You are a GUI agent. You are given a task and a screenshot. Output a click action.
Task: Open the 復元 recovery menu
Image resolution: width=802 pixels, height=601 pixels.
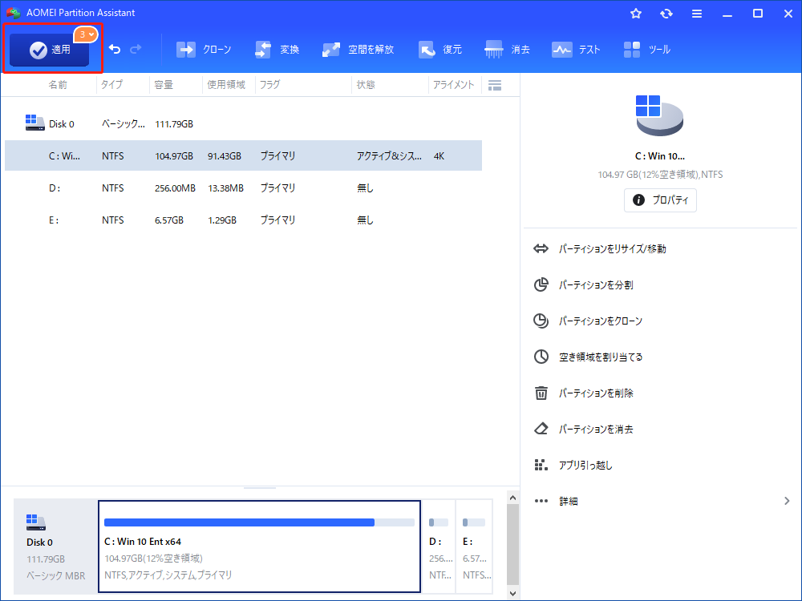click(439, 50)
